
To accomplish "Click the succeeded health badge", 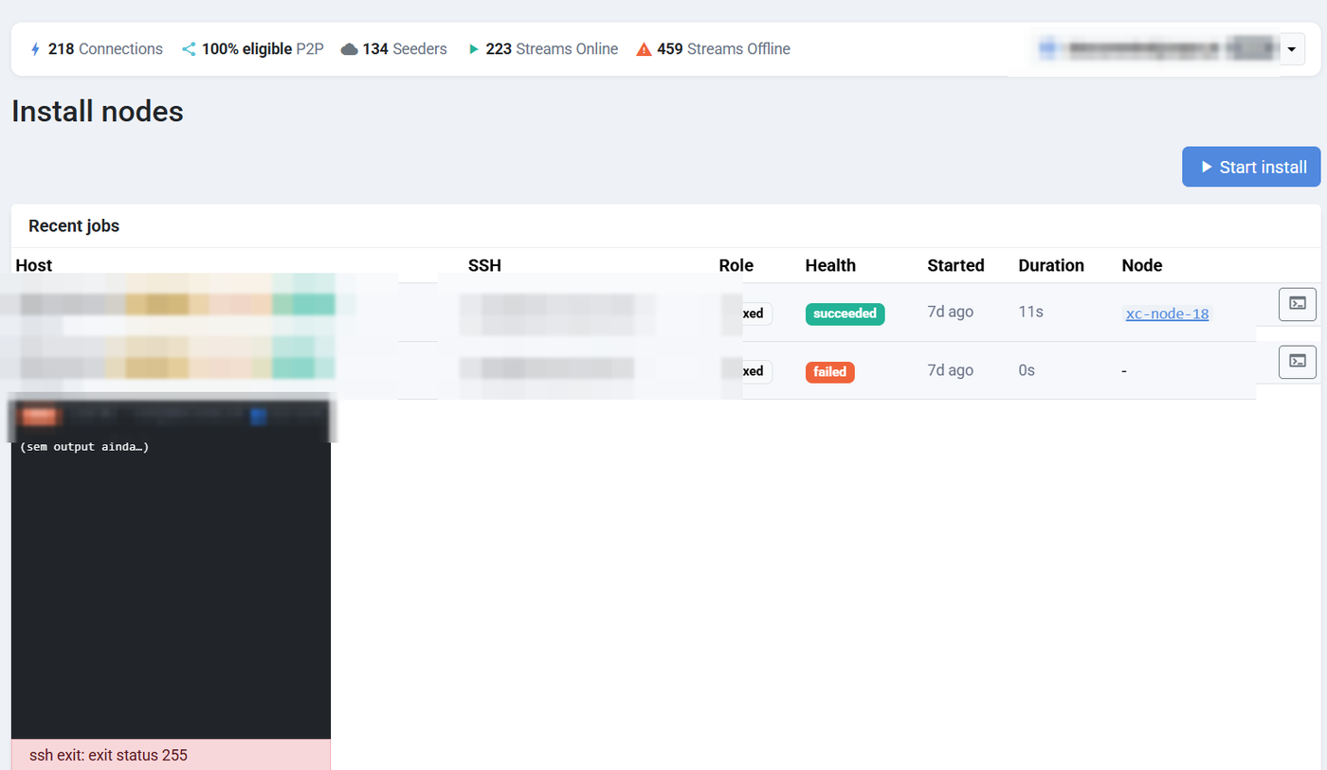I will coord(845,313).
